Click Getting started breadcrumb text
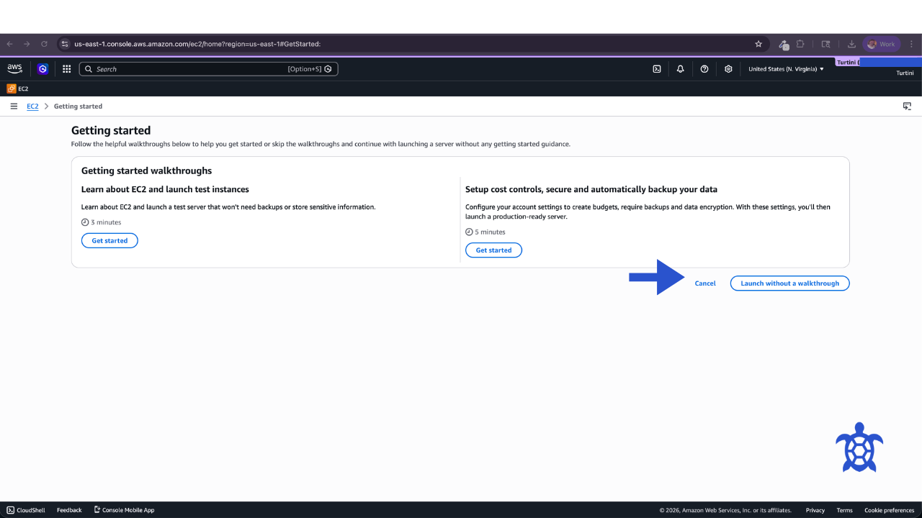The image size is (922, 518). 78,106
